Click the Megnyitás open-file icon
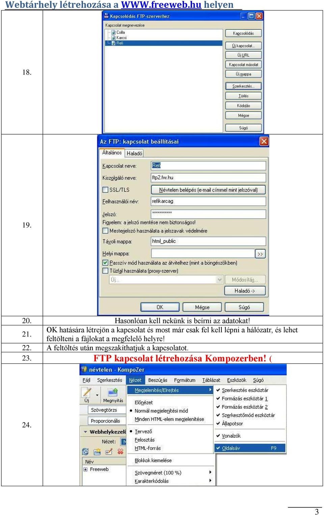Viewport: 324px width, 515px height. [x=113, y=393]
